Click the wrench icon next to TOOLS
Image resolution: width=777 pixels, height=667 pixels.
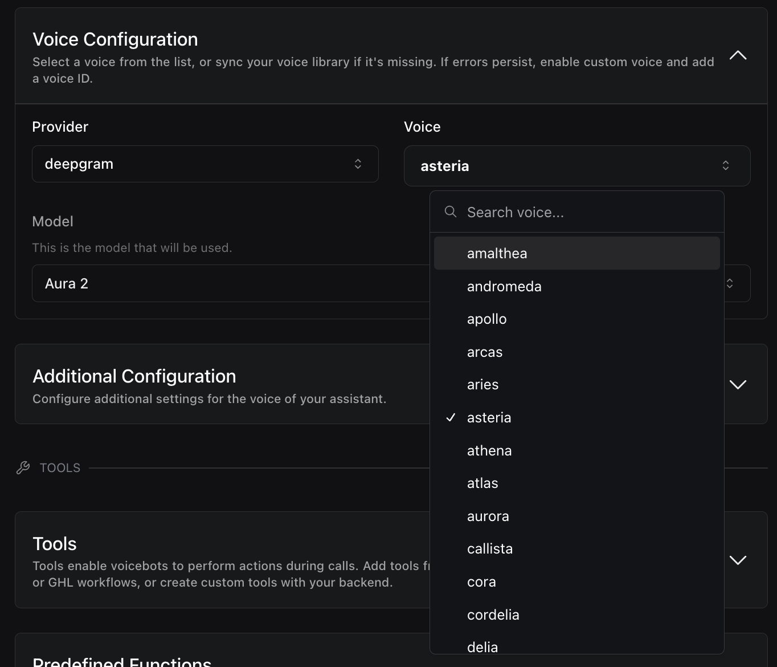[x=22, y=467]
